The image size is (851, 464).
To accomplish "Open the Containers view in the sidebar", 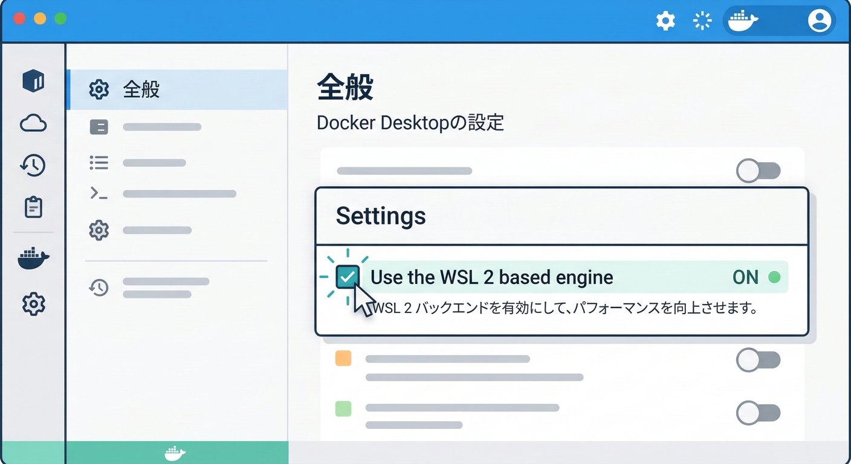I will coord(33,81).
